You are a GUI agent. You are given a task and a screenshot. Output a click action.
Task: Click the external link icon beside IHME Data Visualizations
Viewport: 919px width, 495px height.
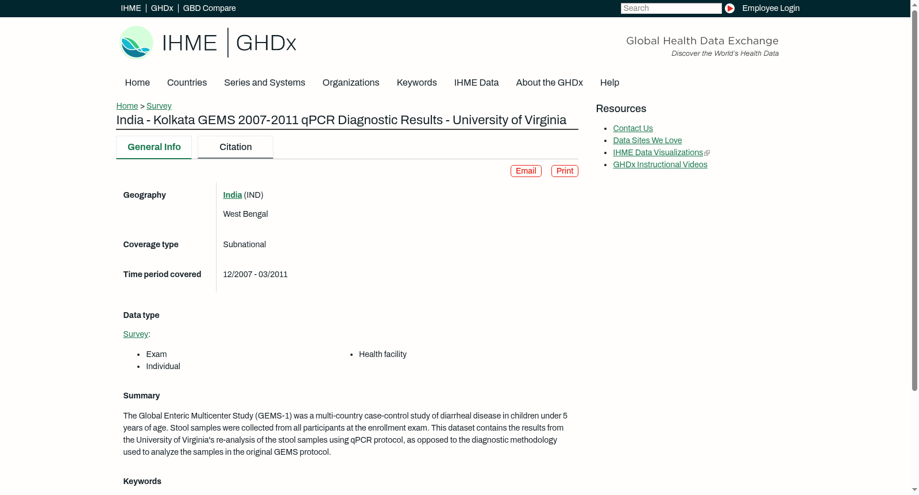pyautogui.click(x=707, y=153)
